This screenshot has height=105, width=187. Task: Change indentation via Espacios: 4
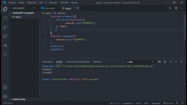point(128,103)
